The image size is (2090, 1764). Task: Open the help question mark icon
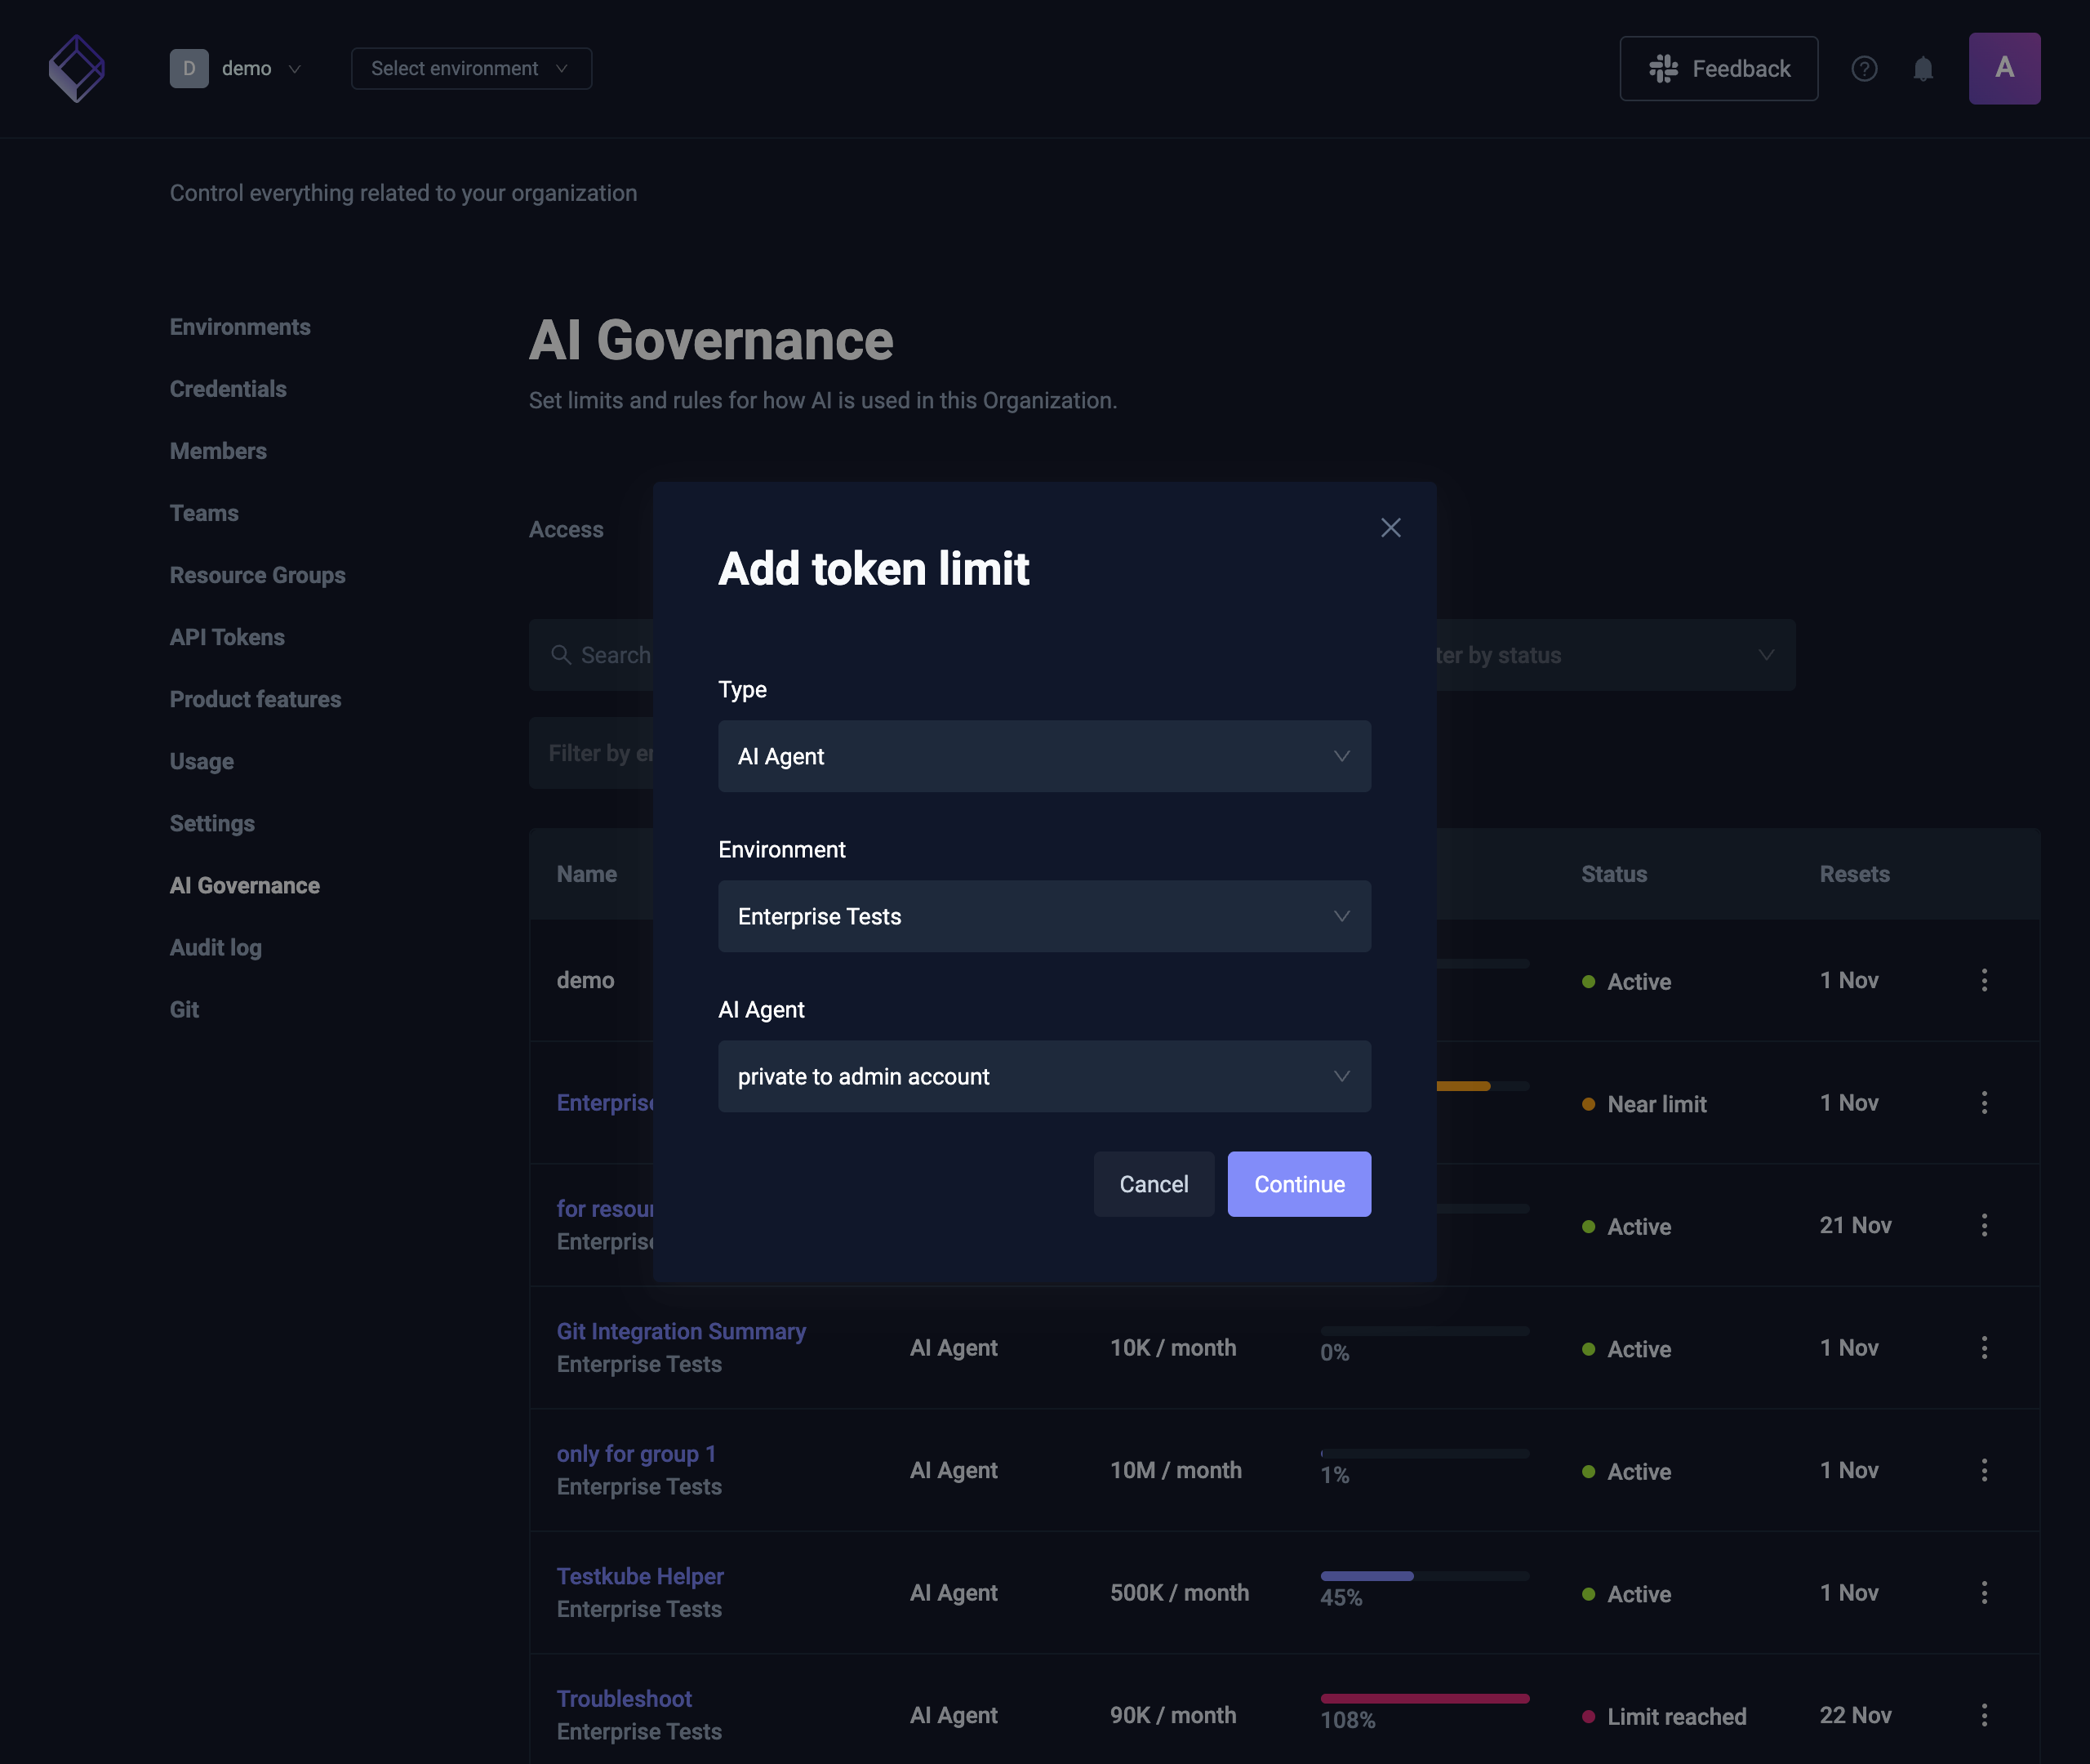tap(1864, 68)
